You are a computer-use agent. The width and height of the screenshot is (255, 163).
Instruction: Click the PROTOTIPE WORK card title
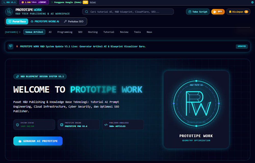point(196,136)
